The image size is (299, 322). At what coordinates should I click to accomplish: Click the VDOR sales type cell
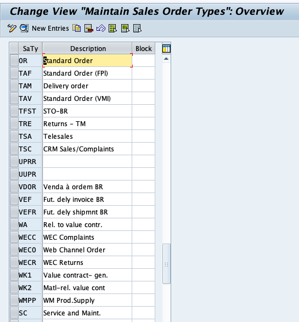(x=30, y=187)
